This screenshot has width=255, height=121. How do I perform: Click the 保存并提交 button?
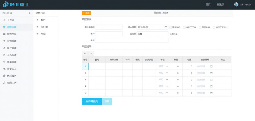(x=92, y=101)
